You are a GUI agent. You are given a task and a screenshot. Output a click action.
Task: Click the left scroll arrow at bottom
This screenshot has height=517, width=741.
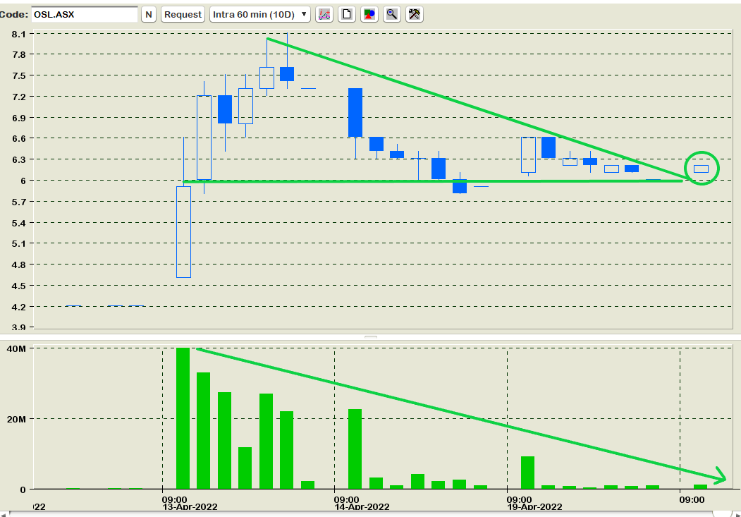tap(4, 513)
